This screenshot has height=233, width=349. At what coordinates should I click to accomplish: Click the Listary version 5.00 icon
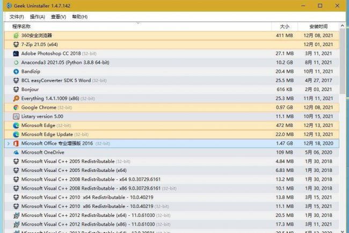pos(16,116)
